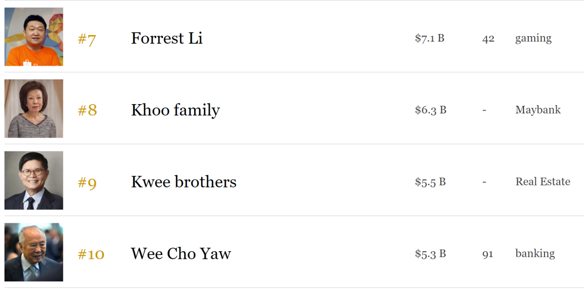584x289 pixels.
Task: Click the $7.1 B net worth value
Action: tap(429, 38)
